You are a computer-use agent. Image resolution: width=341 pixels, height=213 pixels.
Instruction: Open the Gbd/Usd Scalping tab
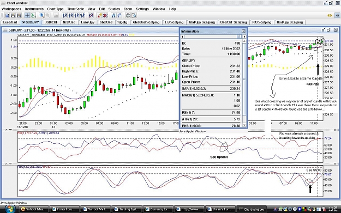point(146,22)
